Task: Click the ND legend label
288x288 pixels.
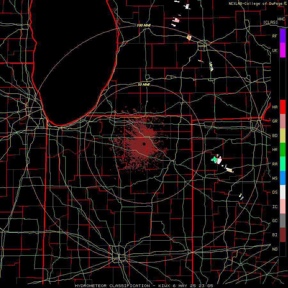Action: tap(275, 249)
